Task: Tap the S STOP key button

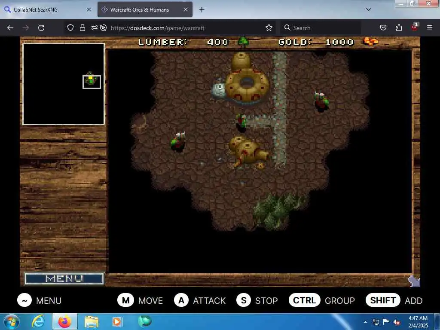Action: [x=244, y=300]
